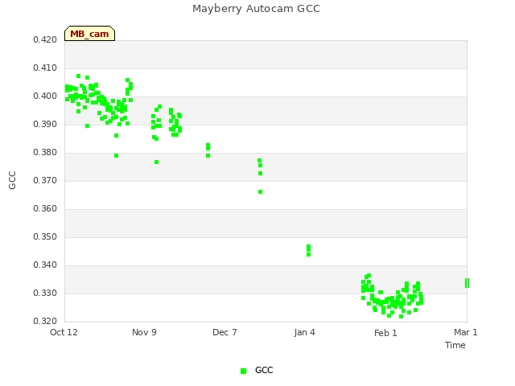
Task: Click the 0.320 y-axis value
Action: pos(45,321)
